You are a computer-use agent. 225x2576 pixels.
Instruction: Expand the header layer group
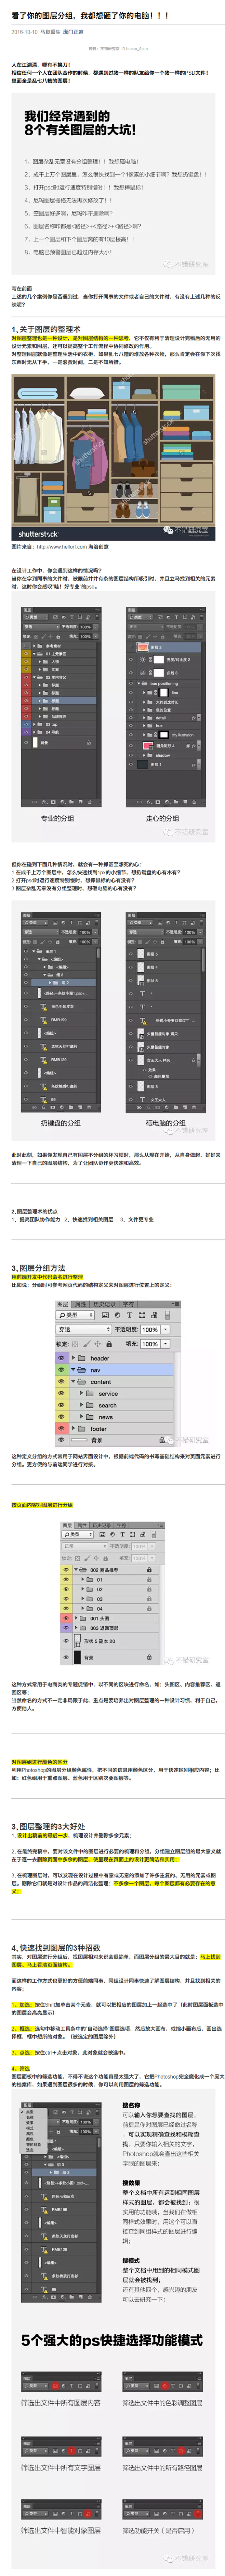(x=73, y=1358)
